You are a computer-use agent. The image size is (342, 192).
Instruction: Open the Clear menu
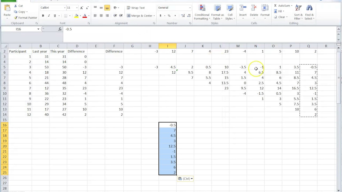click(281, 17)
